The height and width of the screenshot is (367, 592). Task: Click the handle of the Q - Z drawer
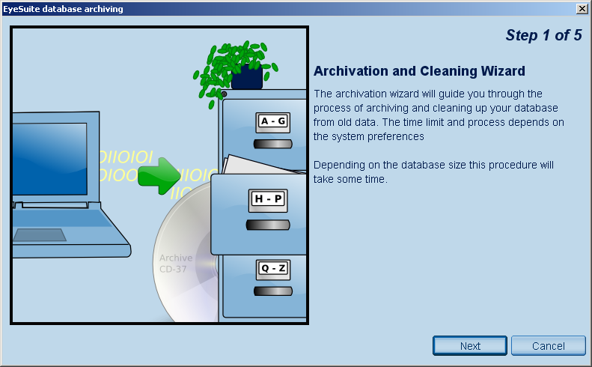(272, 290)
